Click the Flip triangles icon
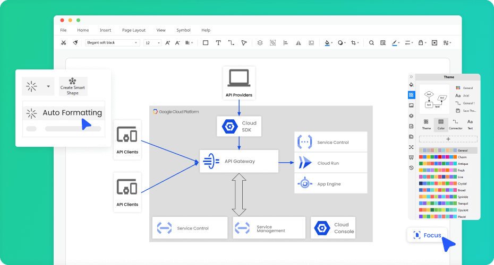The height and width of the screenshot is (265, 494). [x=299, y=43]
